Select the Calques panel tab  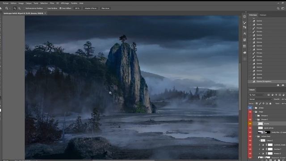(x=252, y=90)
